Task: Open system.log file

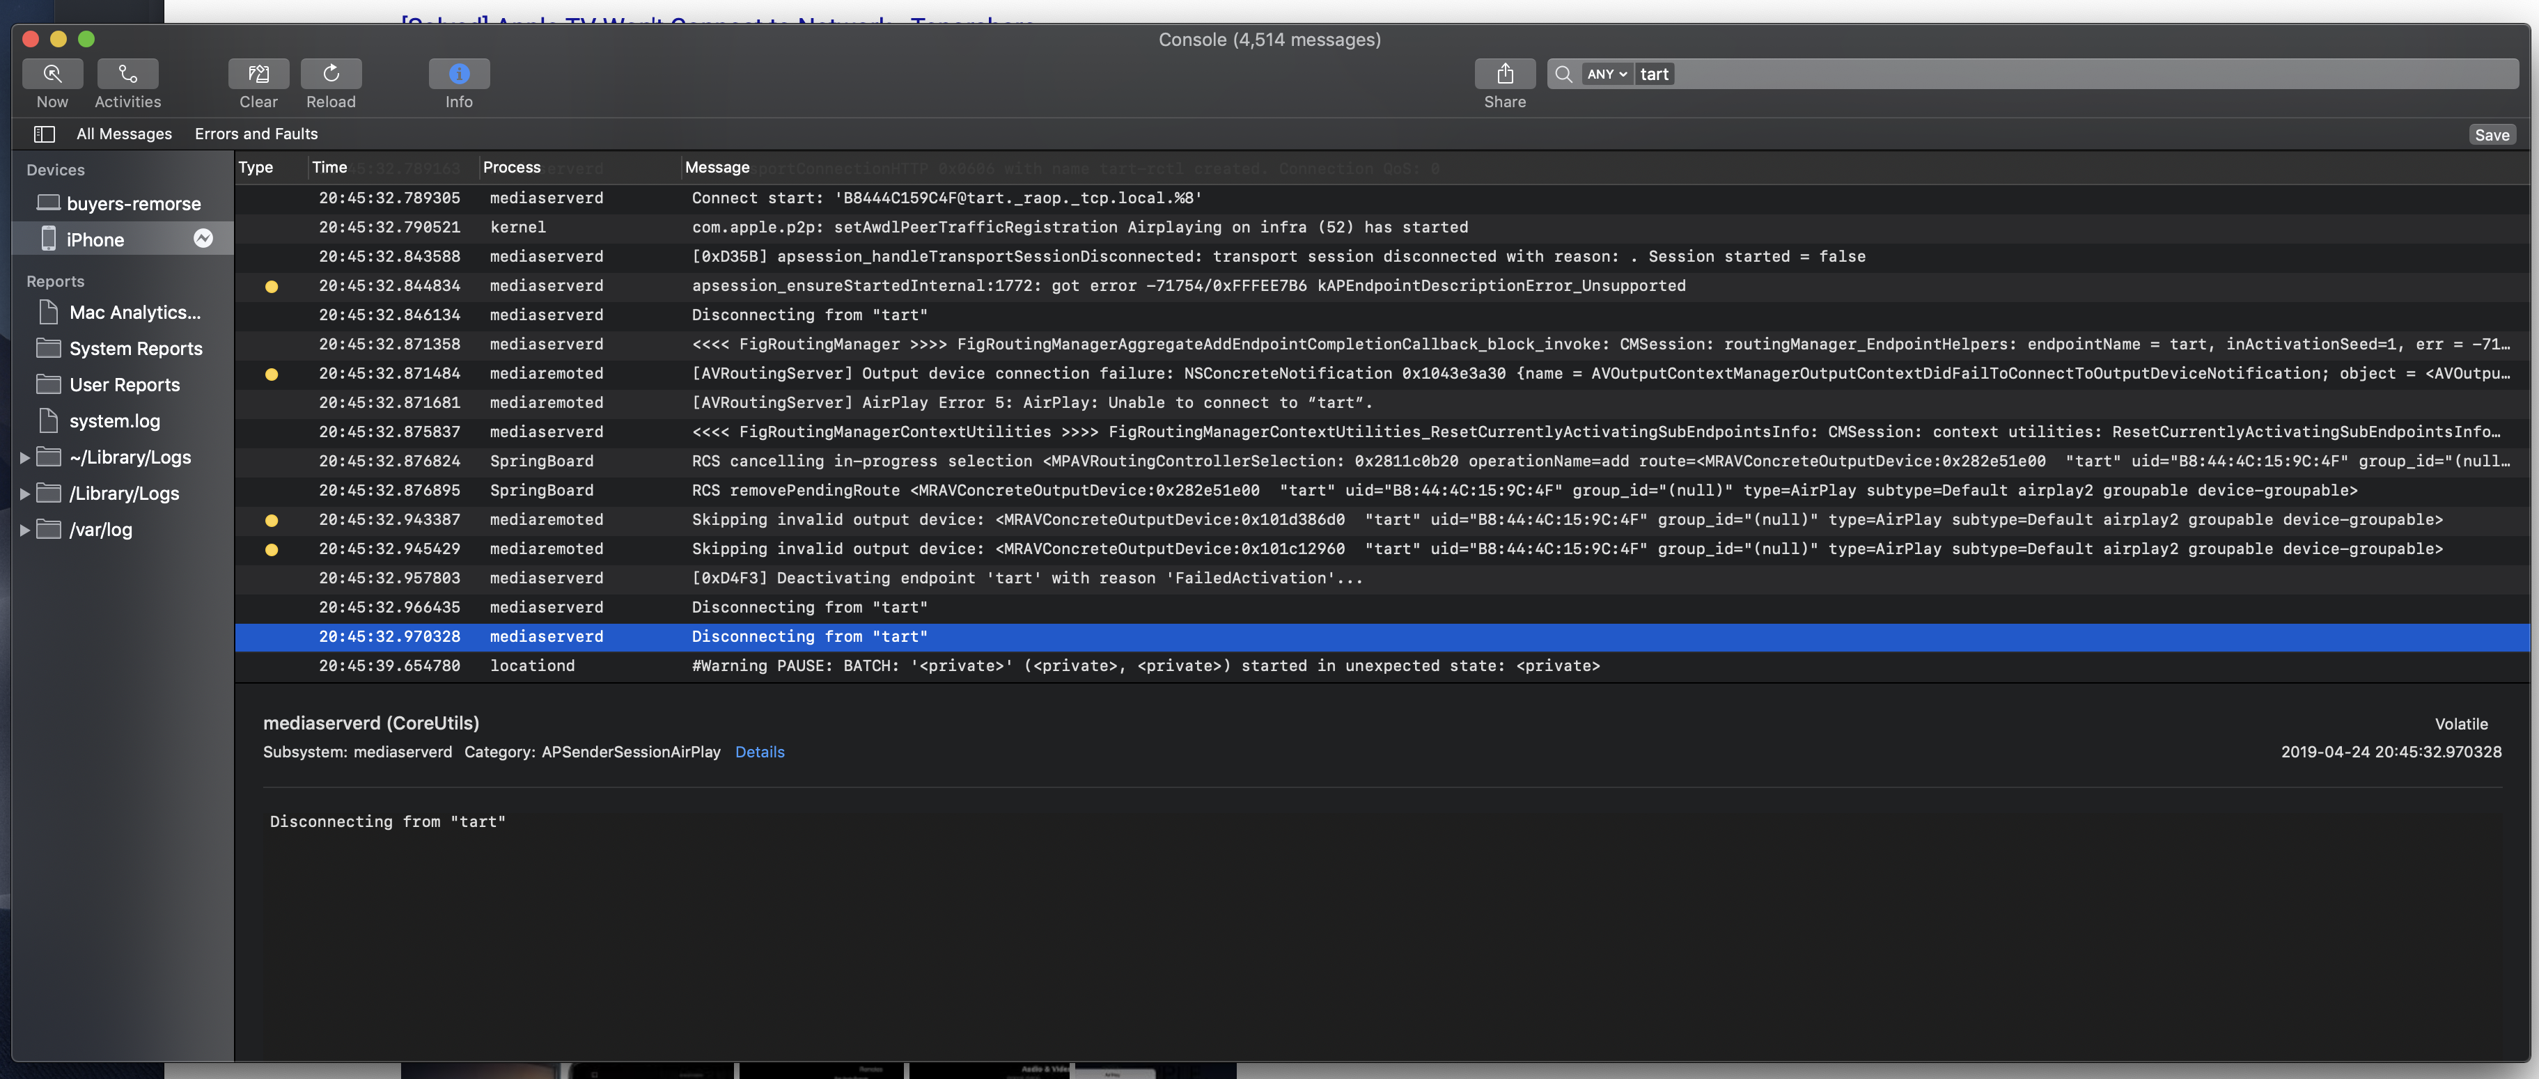Action: click(x=123, y=420)
